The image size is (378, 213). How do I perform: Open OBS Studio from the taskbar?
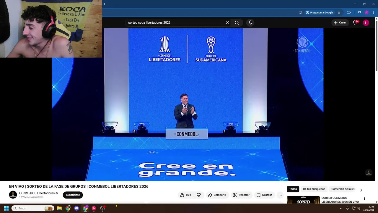[102, 208]
